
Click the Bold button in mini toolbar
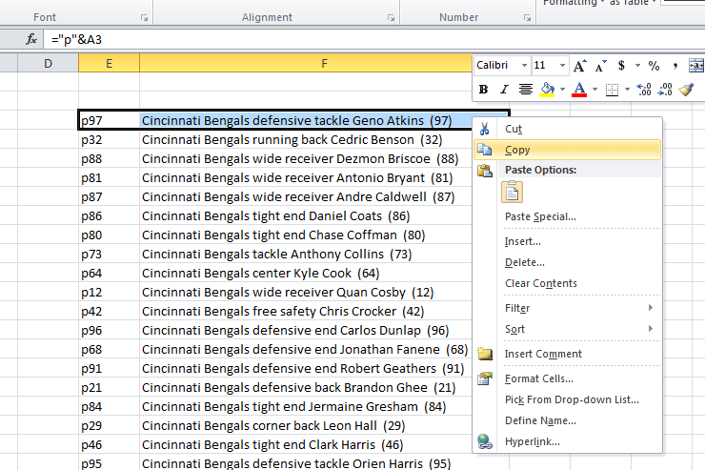[x=483, y=90]
